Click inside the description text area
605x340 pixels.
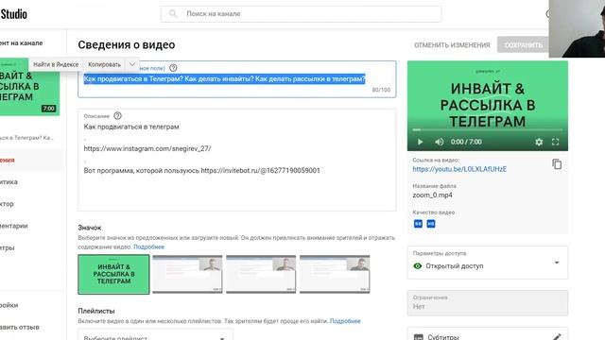[x=237, y=160]
